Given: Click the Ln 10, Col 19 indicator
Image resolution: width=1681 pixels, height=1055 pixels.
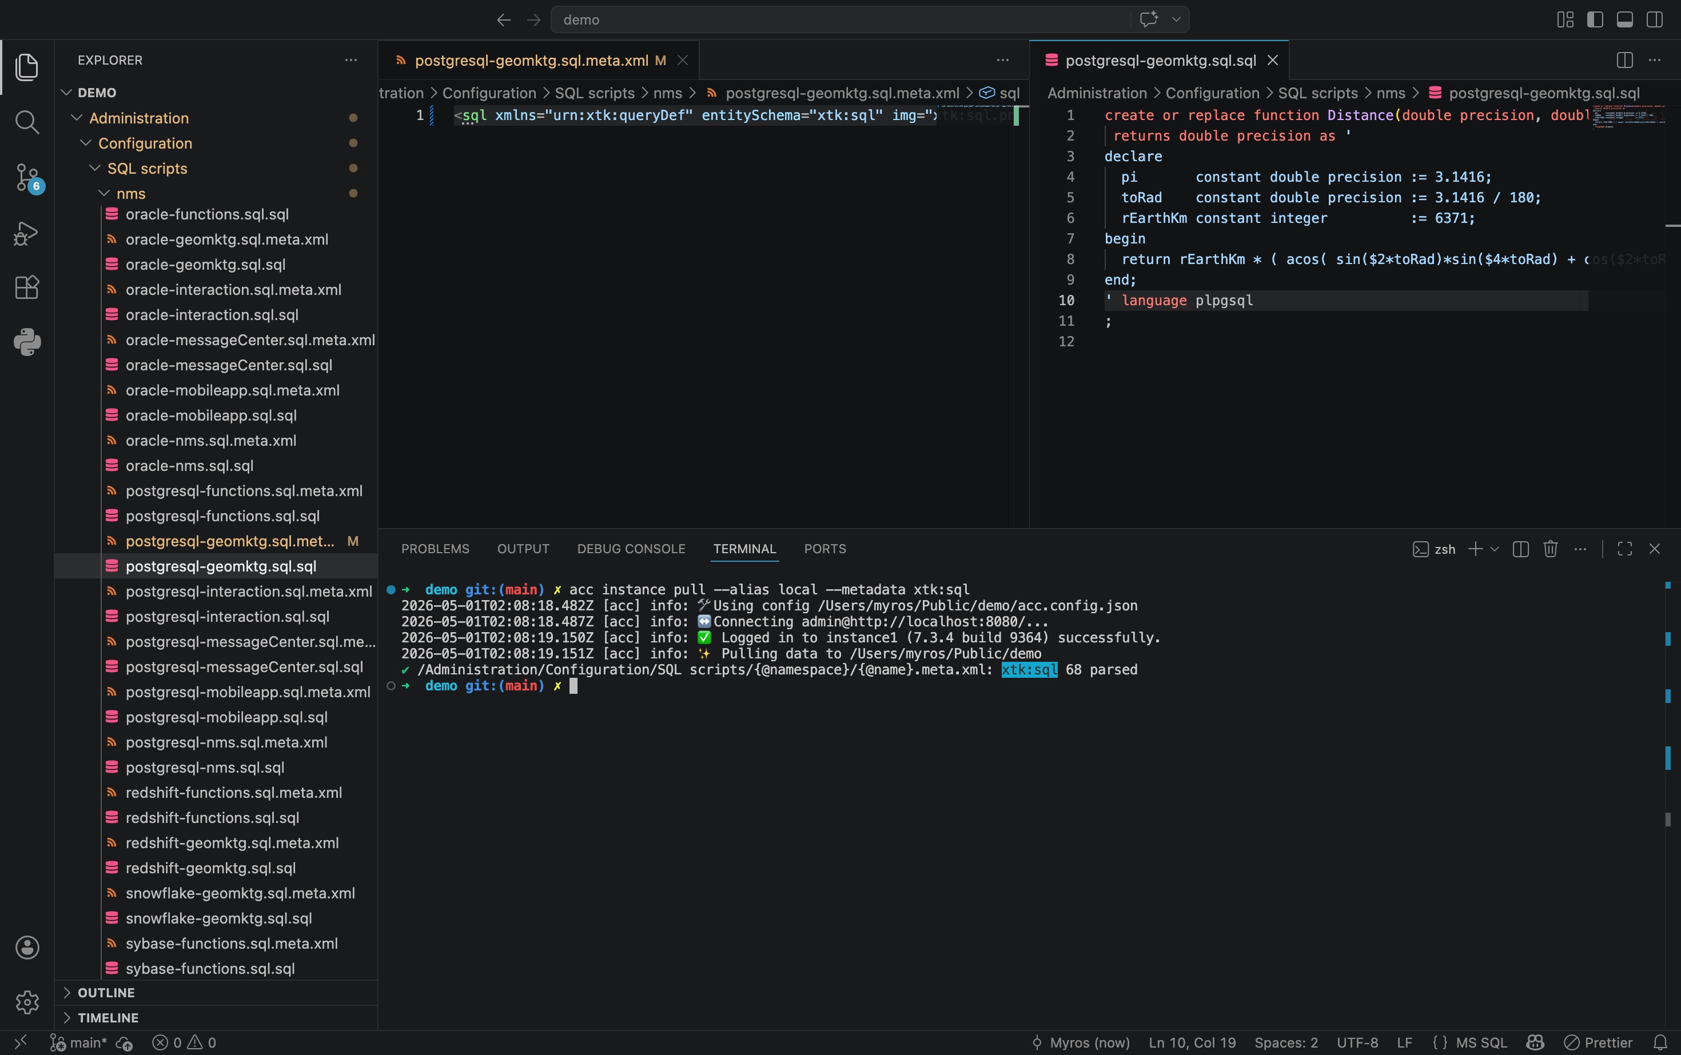Looking at the screenshot, I should [x=1192, y=1042].
